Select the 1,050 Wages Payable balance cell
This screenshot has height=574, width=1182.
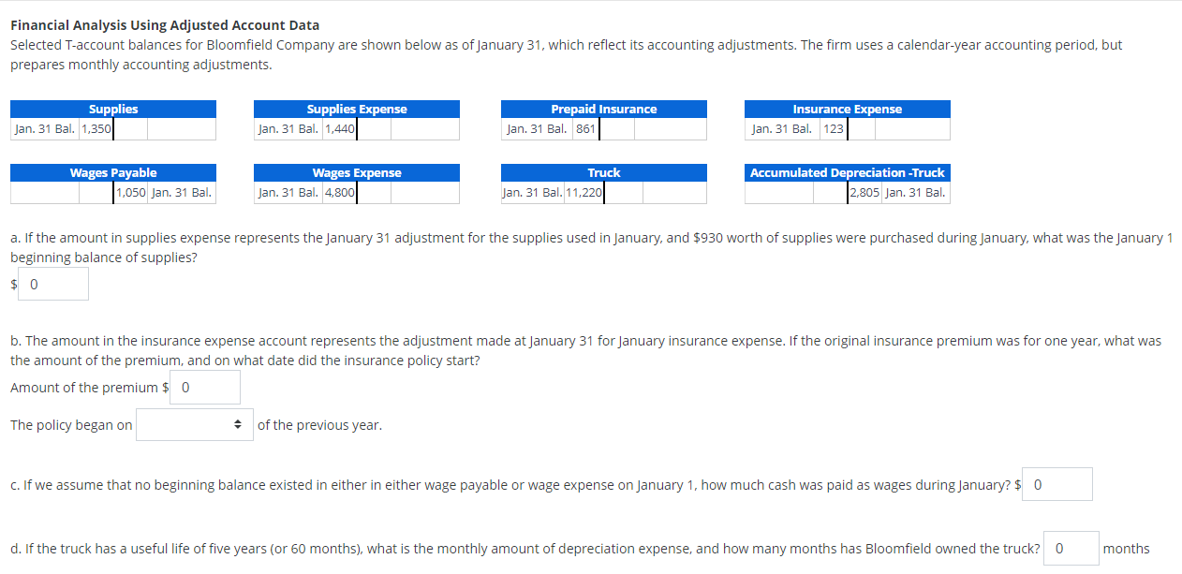pos(129,192)
